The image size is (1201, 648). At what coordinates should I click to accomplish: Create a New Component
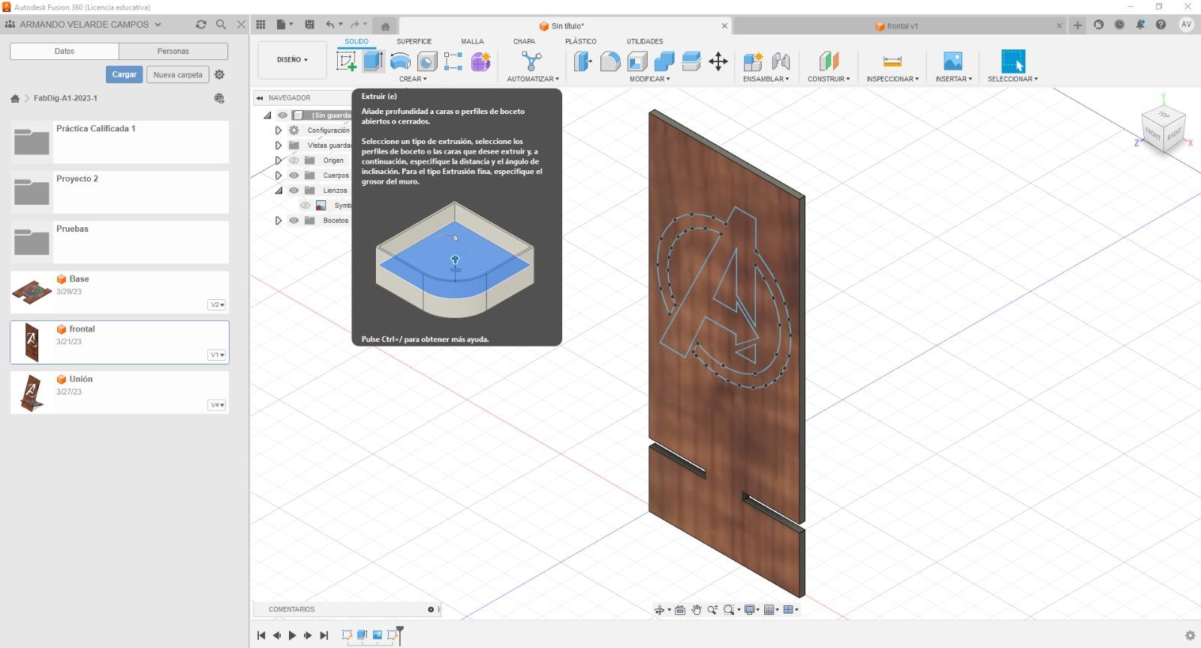click(753, 61)
